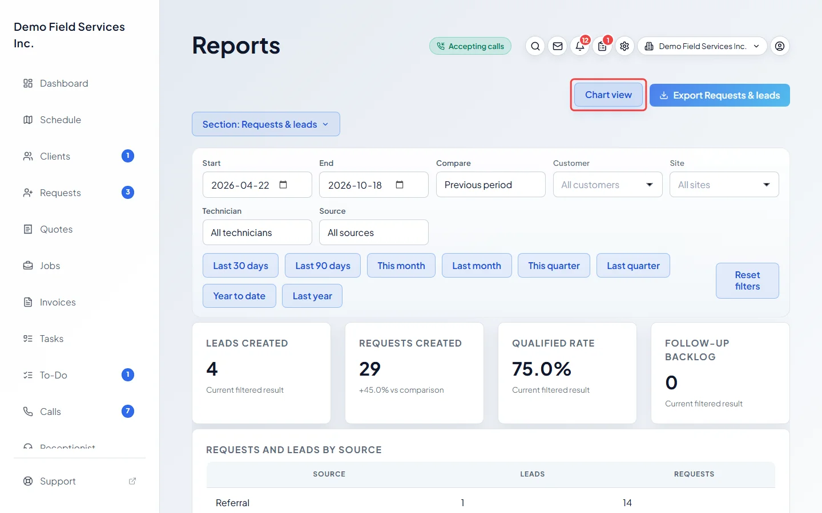Image resolution: width=822 pixels, height=513 pixels.
Task: Click the Jobs briefcase icon
Action: (28, 266)
